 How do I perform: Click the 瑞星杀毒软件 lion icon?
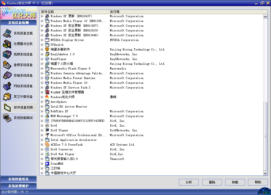click(47, 49)
